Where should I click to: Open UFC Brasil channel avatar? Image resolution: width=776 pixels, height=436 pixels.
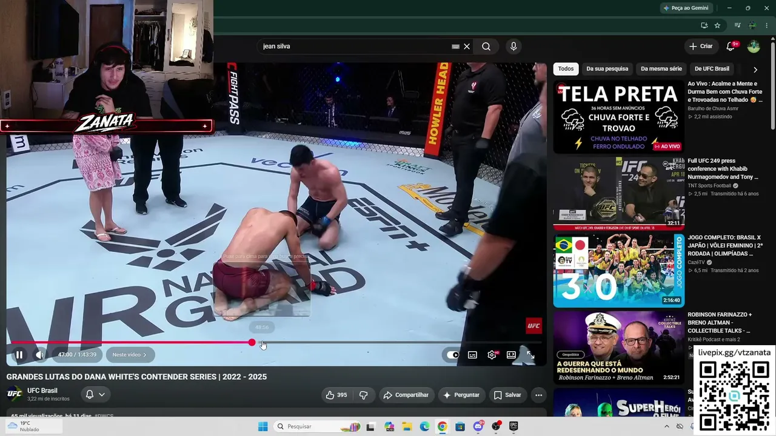(x=15, y=394)
